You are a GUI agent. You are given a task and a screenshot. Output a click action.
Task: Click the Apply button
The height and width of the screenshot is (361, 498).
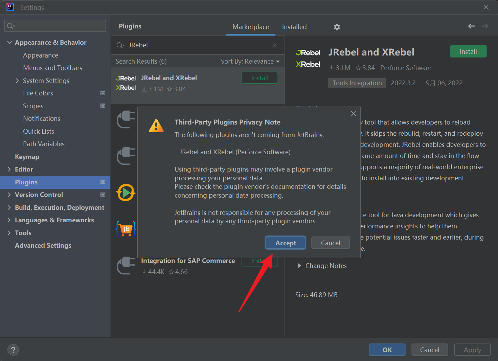[x=472, y=350]
